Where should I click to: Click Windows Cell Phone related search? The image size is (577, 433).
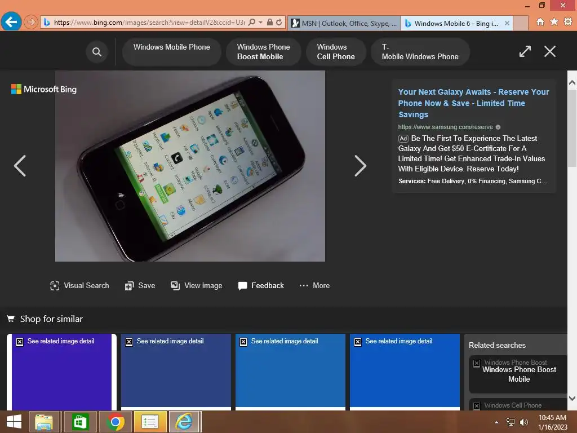[x=518, y=405]
